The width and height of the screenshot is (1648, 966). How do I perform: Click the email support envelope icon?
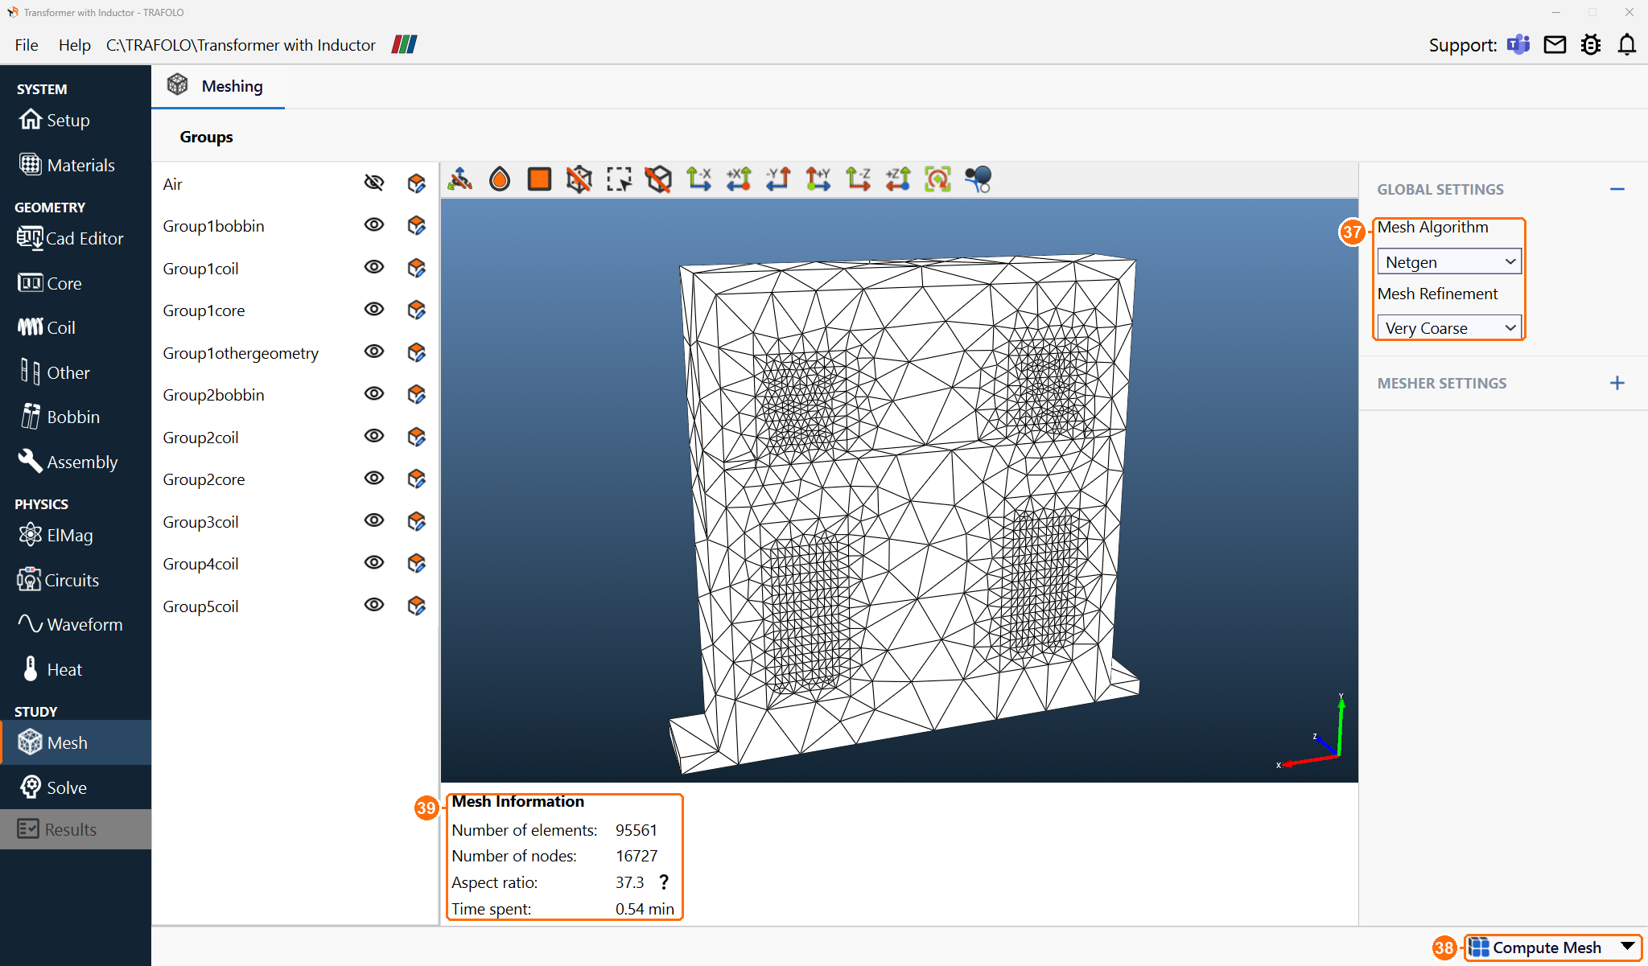(x=1555, y=45)
